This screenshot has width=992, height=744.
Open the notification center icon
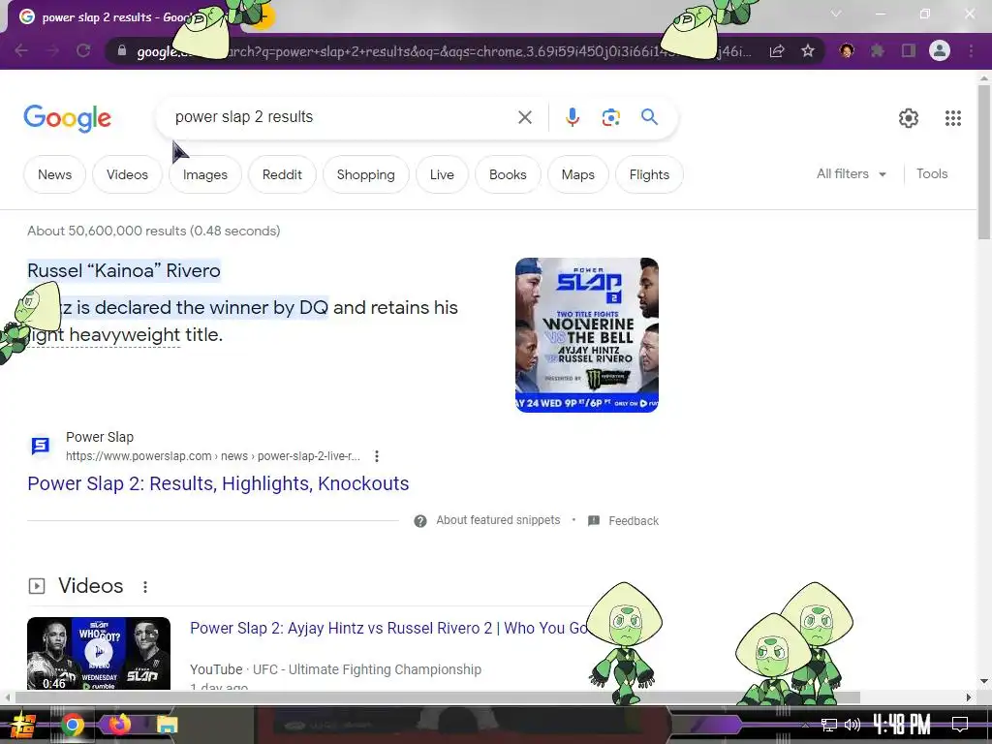coord(960,725)
